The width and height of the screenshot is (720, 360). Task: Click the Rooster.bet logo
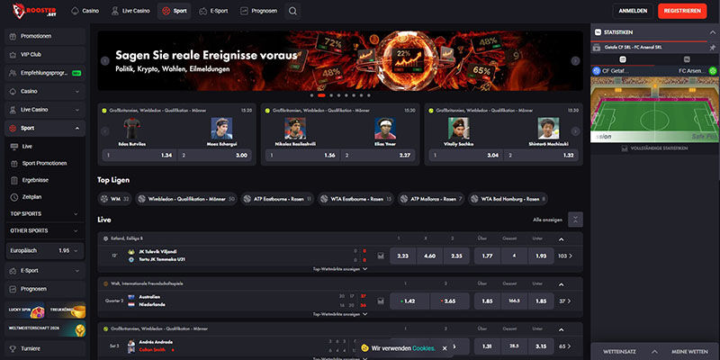(34, 11)
